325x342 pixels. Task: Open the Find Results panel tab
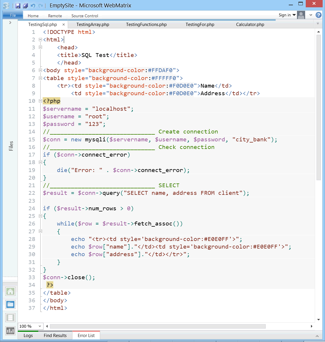point(55,336)
